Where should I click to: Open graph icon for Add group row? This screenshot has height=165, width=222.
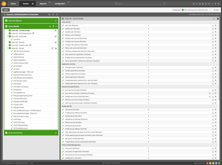click(213, 110)
